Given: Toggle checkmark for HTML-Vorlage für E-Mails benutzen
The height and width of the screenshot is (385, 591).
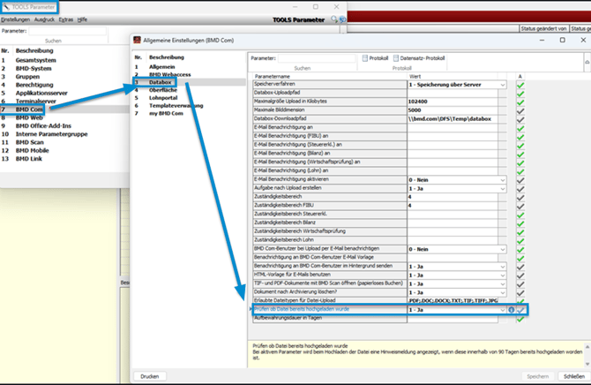Looking at the screenshot, I should pyautogui.click(x=520, y=276).
